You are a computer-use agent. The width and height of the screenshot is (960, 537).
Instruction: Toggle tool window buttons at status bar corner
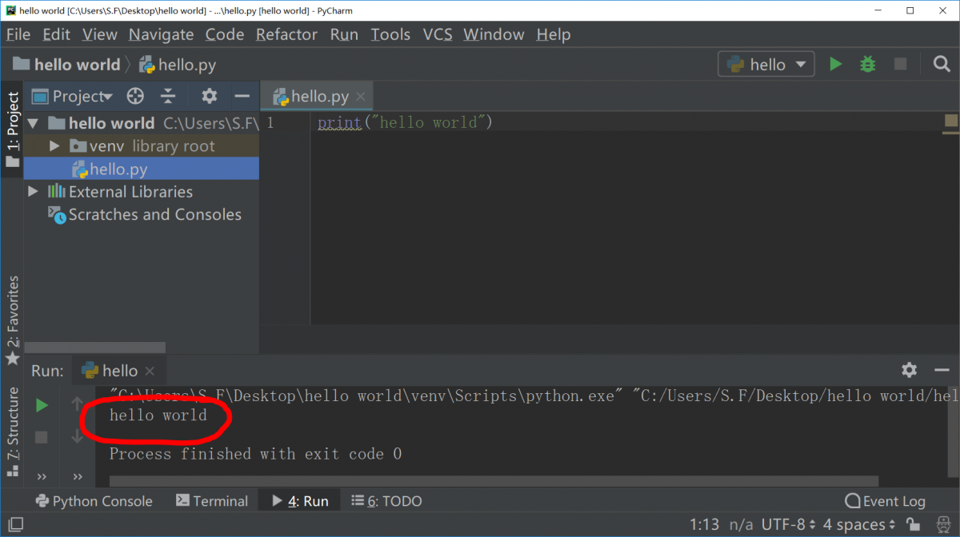14,524
